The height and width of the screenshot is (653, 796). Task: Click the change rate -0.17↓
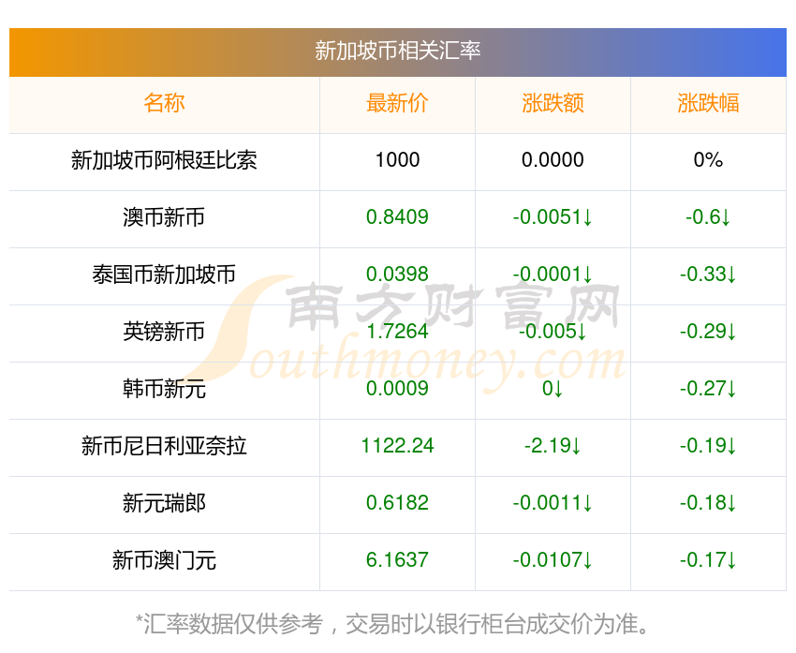(708, 560)
